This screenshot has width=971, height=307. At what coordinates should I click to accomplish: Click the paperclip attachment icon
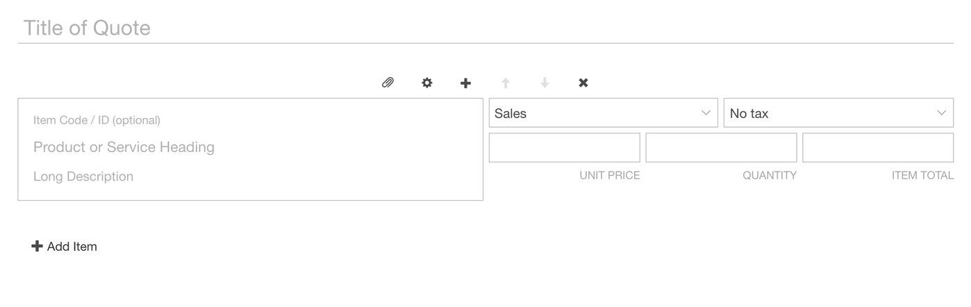(388, 83)
